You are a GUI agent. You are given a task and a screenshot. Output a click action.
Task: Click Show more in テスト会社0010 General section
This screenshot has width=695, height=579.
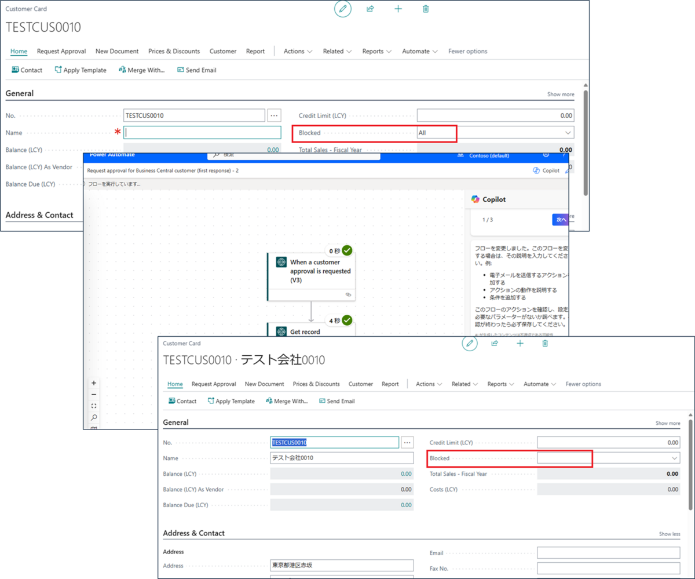(668, 423)
